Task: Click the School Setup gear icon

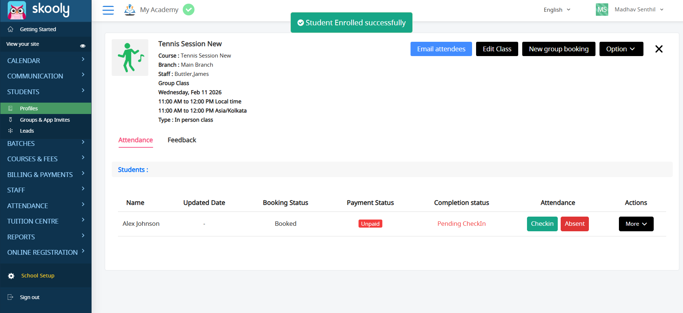Action: point(11,276)
